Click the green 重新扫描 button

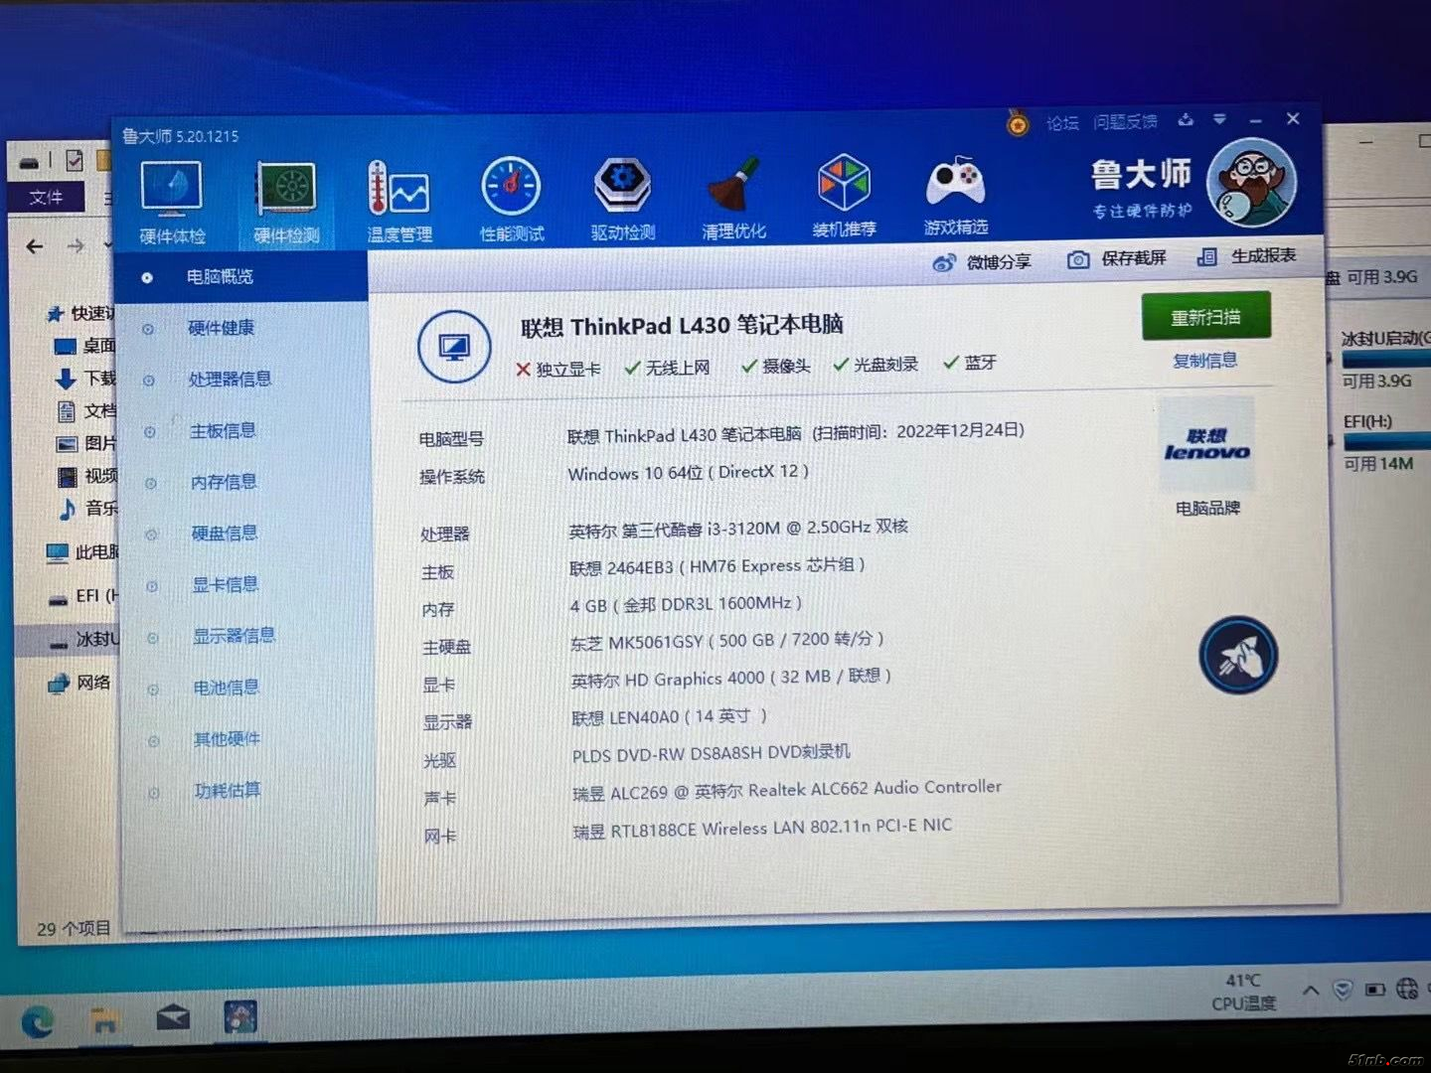point(1205,317)
